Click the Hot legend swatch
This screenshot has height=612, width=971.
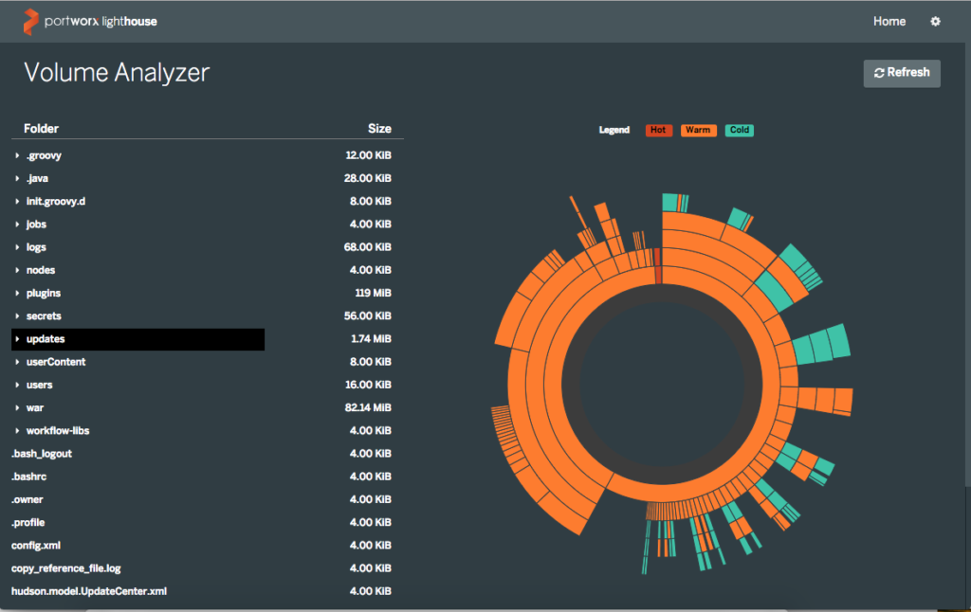(658, 130)
